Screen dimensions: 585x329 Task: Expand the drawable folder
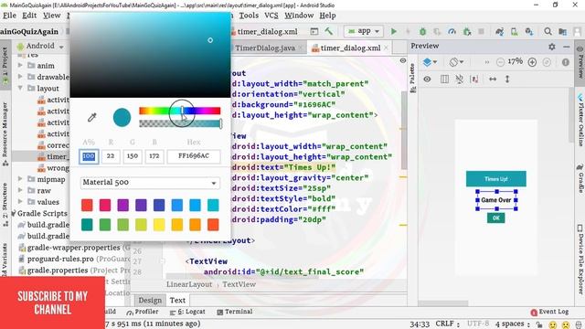tap(20, 77)
